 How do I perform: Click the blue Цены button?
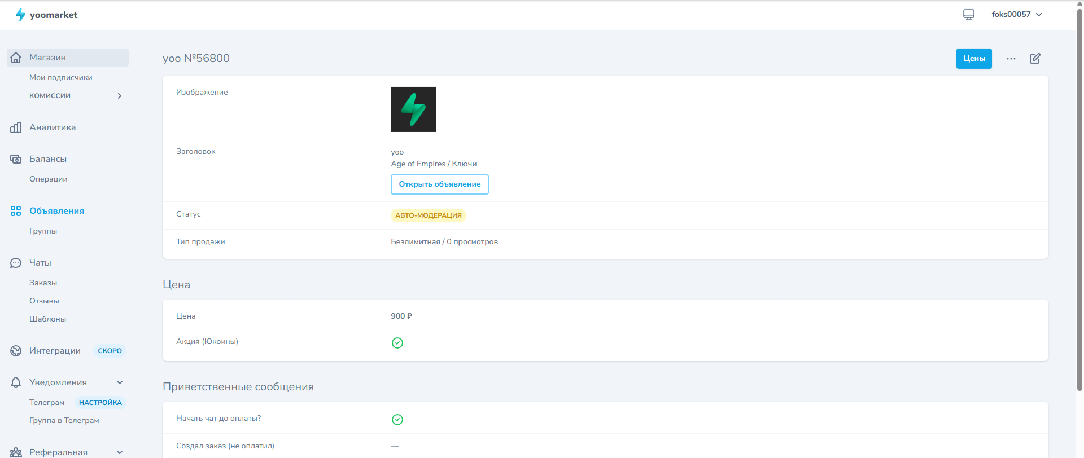coord(974,59)
